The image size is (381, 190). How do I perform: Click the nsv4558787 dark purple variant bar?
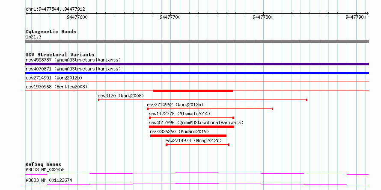click(x=197, y=64)
